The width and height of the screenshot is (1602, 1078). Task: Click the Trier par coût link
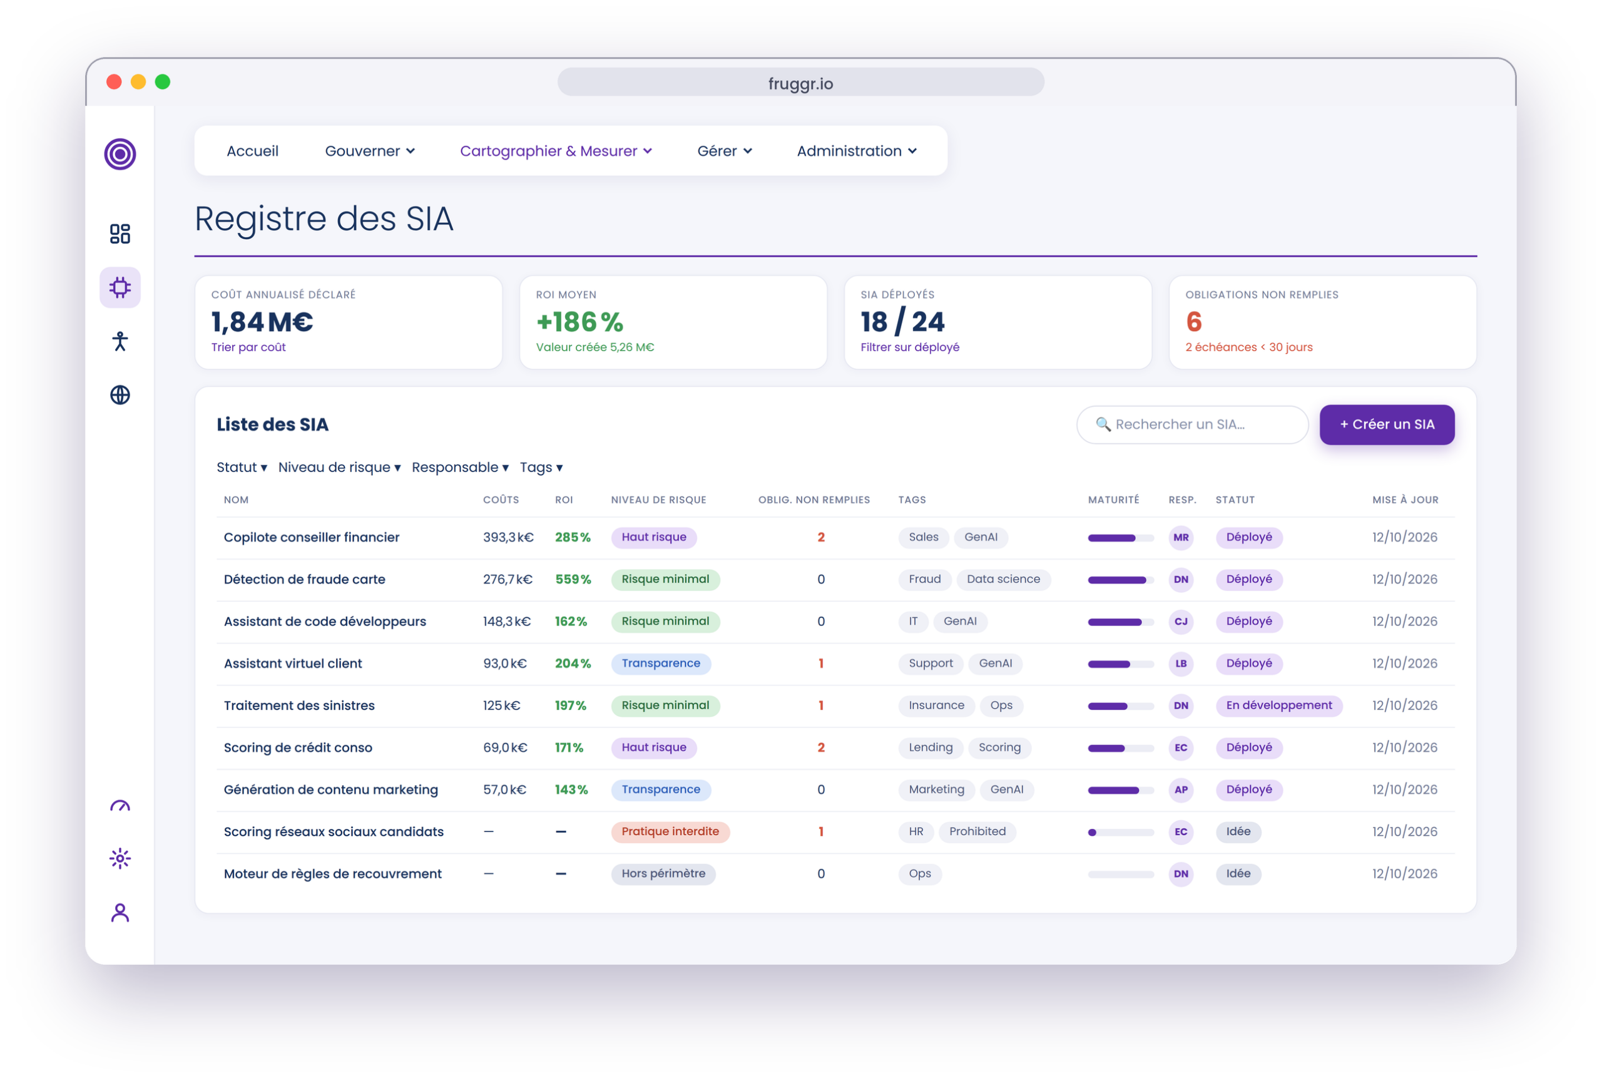click(x=248, y=347)
